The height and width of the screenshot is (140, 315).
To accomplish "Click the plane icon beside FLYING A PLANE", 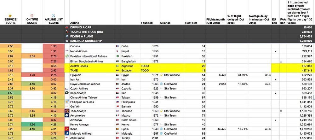I will 67,36.
